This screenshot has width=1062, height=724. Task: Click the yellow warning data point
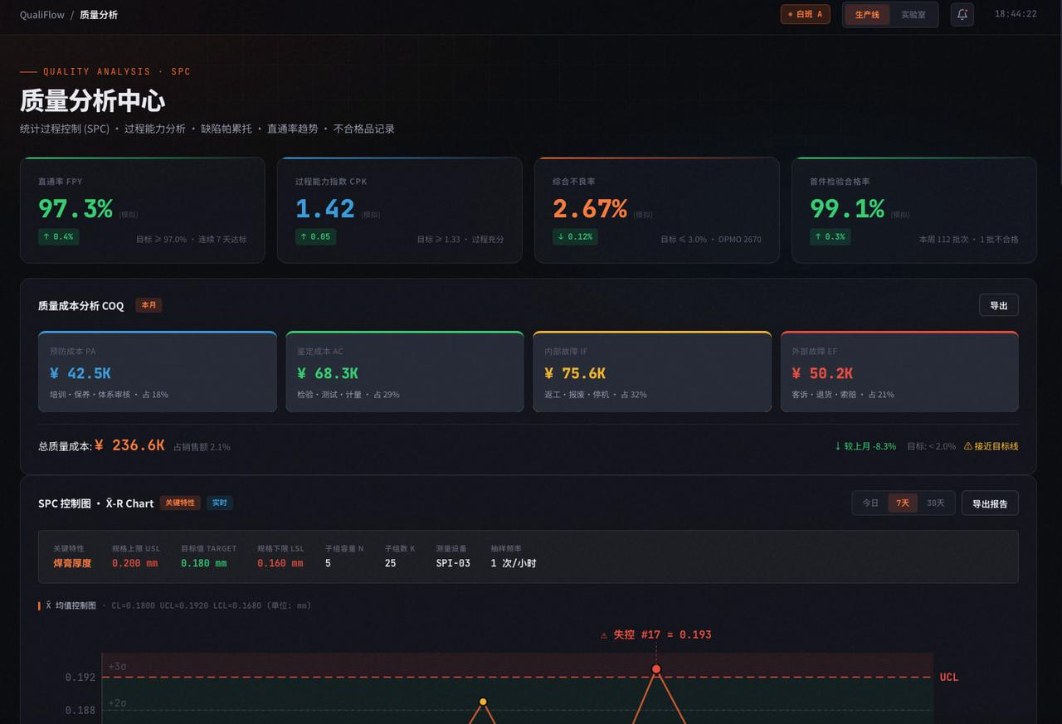pos(483,702)
